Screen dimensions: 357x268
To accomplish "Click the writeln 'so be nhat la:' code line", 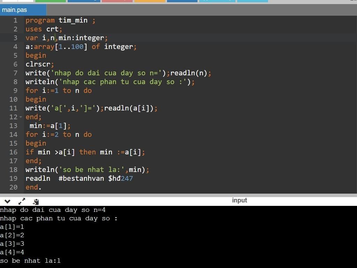I will tap(88, 170).
